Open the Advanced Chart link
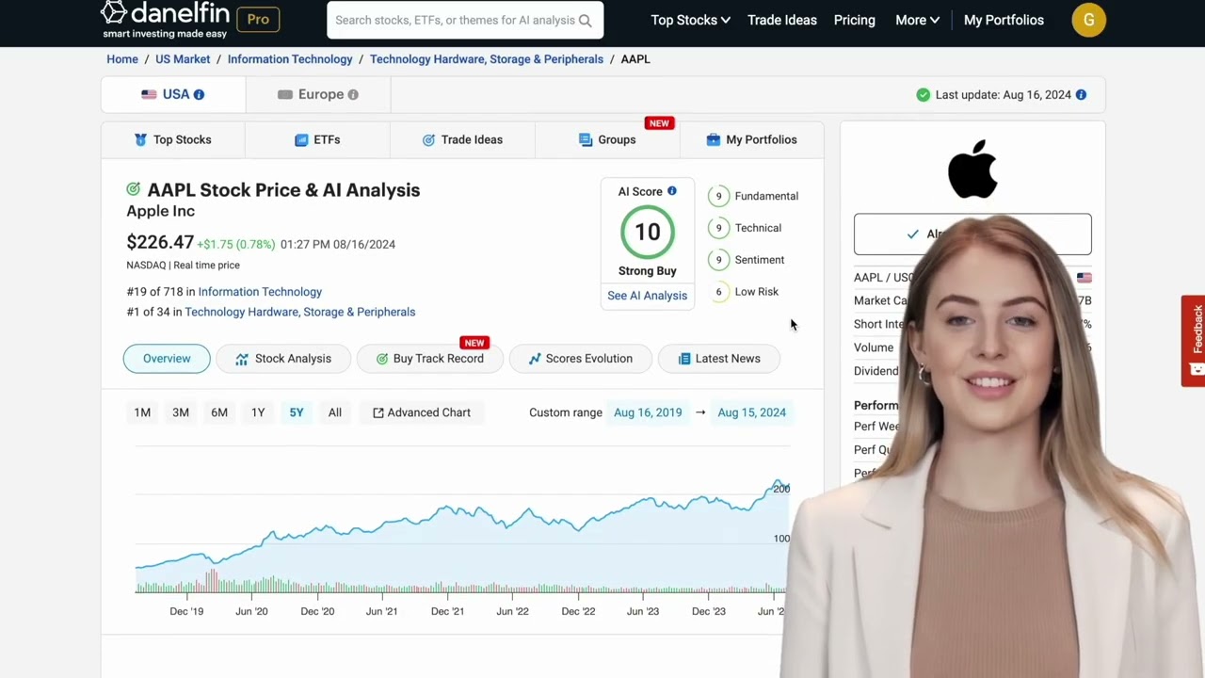Viewport: 1205px width, 678px height. click(422, 412)
